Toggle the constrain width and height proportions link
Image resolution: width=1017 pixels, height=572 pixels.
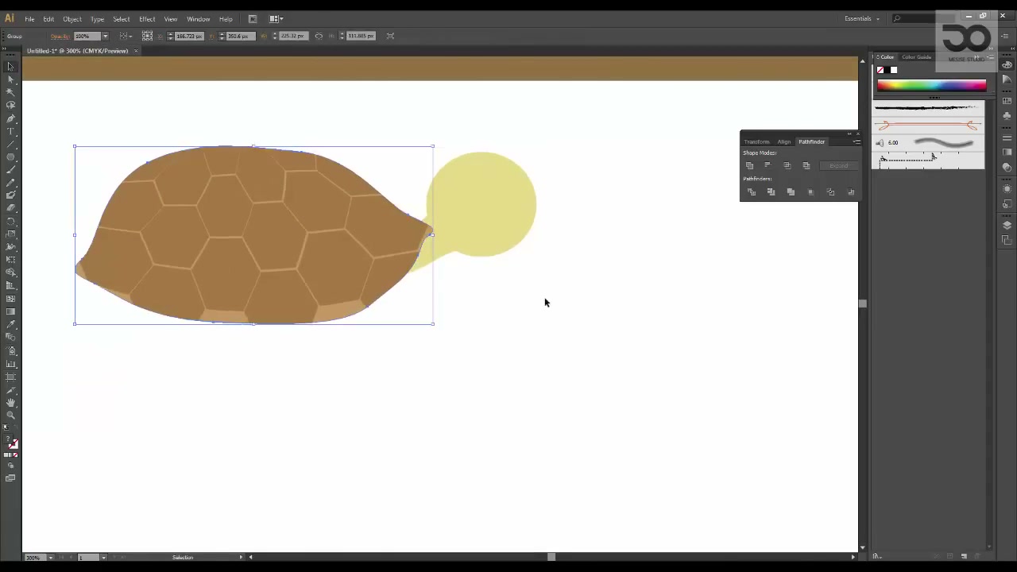tap(319, 36)
